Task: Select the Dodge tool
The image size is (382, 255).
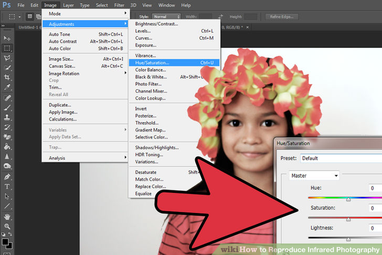Action: 7,166
